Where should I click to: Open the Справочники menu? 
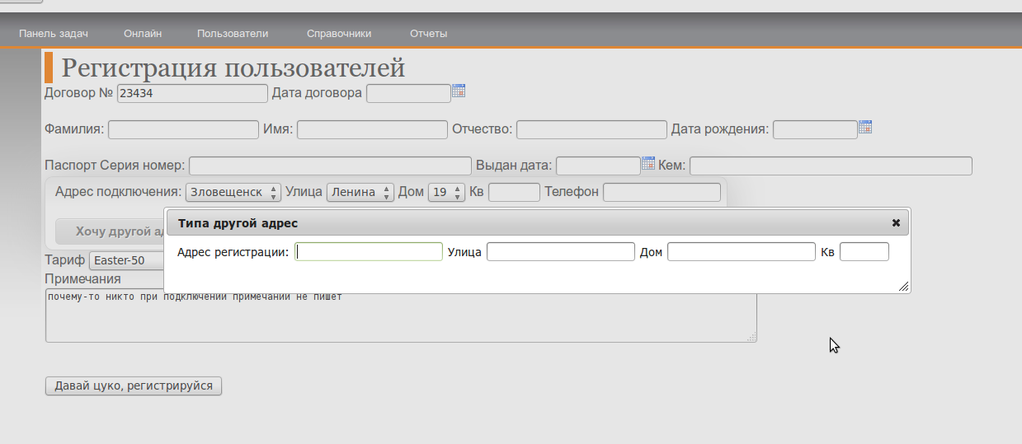[339, 34]
